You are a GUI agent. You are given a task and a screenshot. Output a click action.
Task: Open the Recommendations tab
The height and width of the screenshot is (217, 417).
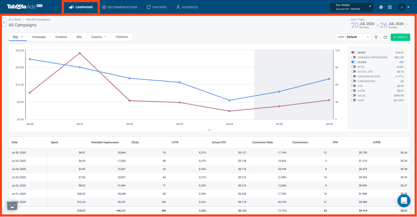tap(120, 7)
